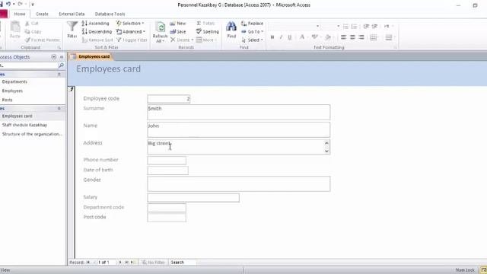Click the Phone number field

(167, 161)
